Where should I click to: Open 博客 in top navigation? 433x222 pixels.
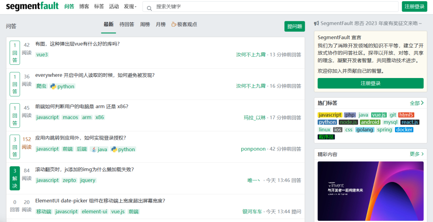click(x=84, y=7)
